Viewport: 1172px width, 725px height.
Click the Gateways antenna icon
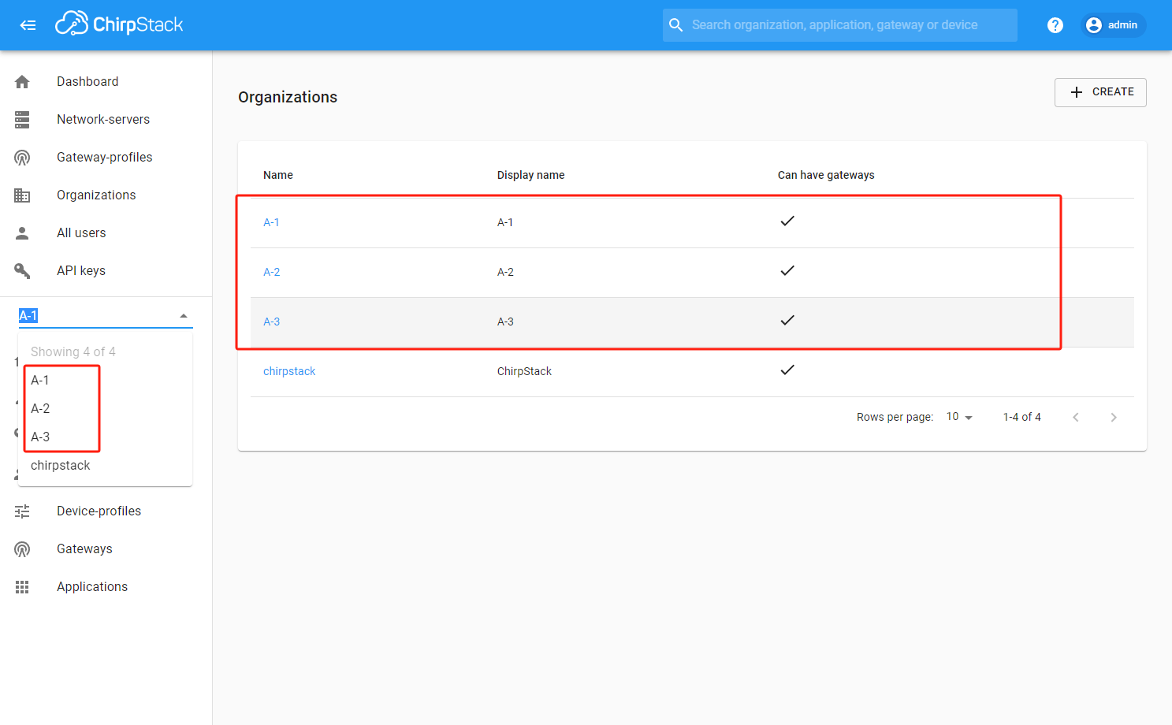pos(22,549)
